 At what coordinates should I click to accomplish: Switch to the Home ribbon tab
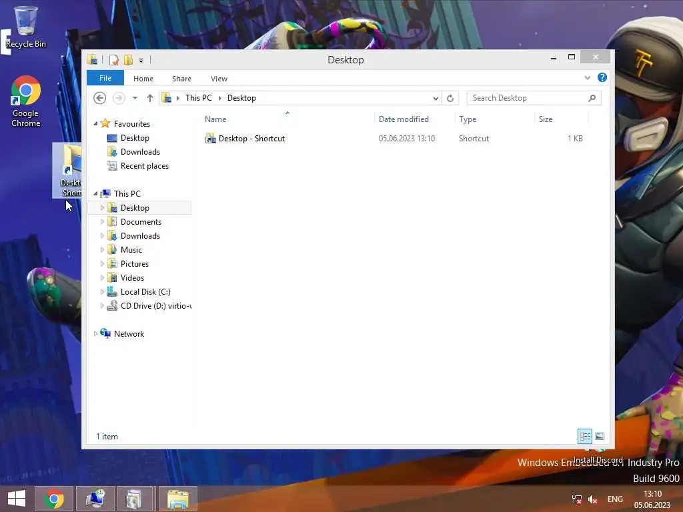143,79
